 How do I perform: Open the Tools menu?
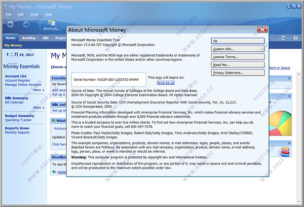click(x=34, y=14)
